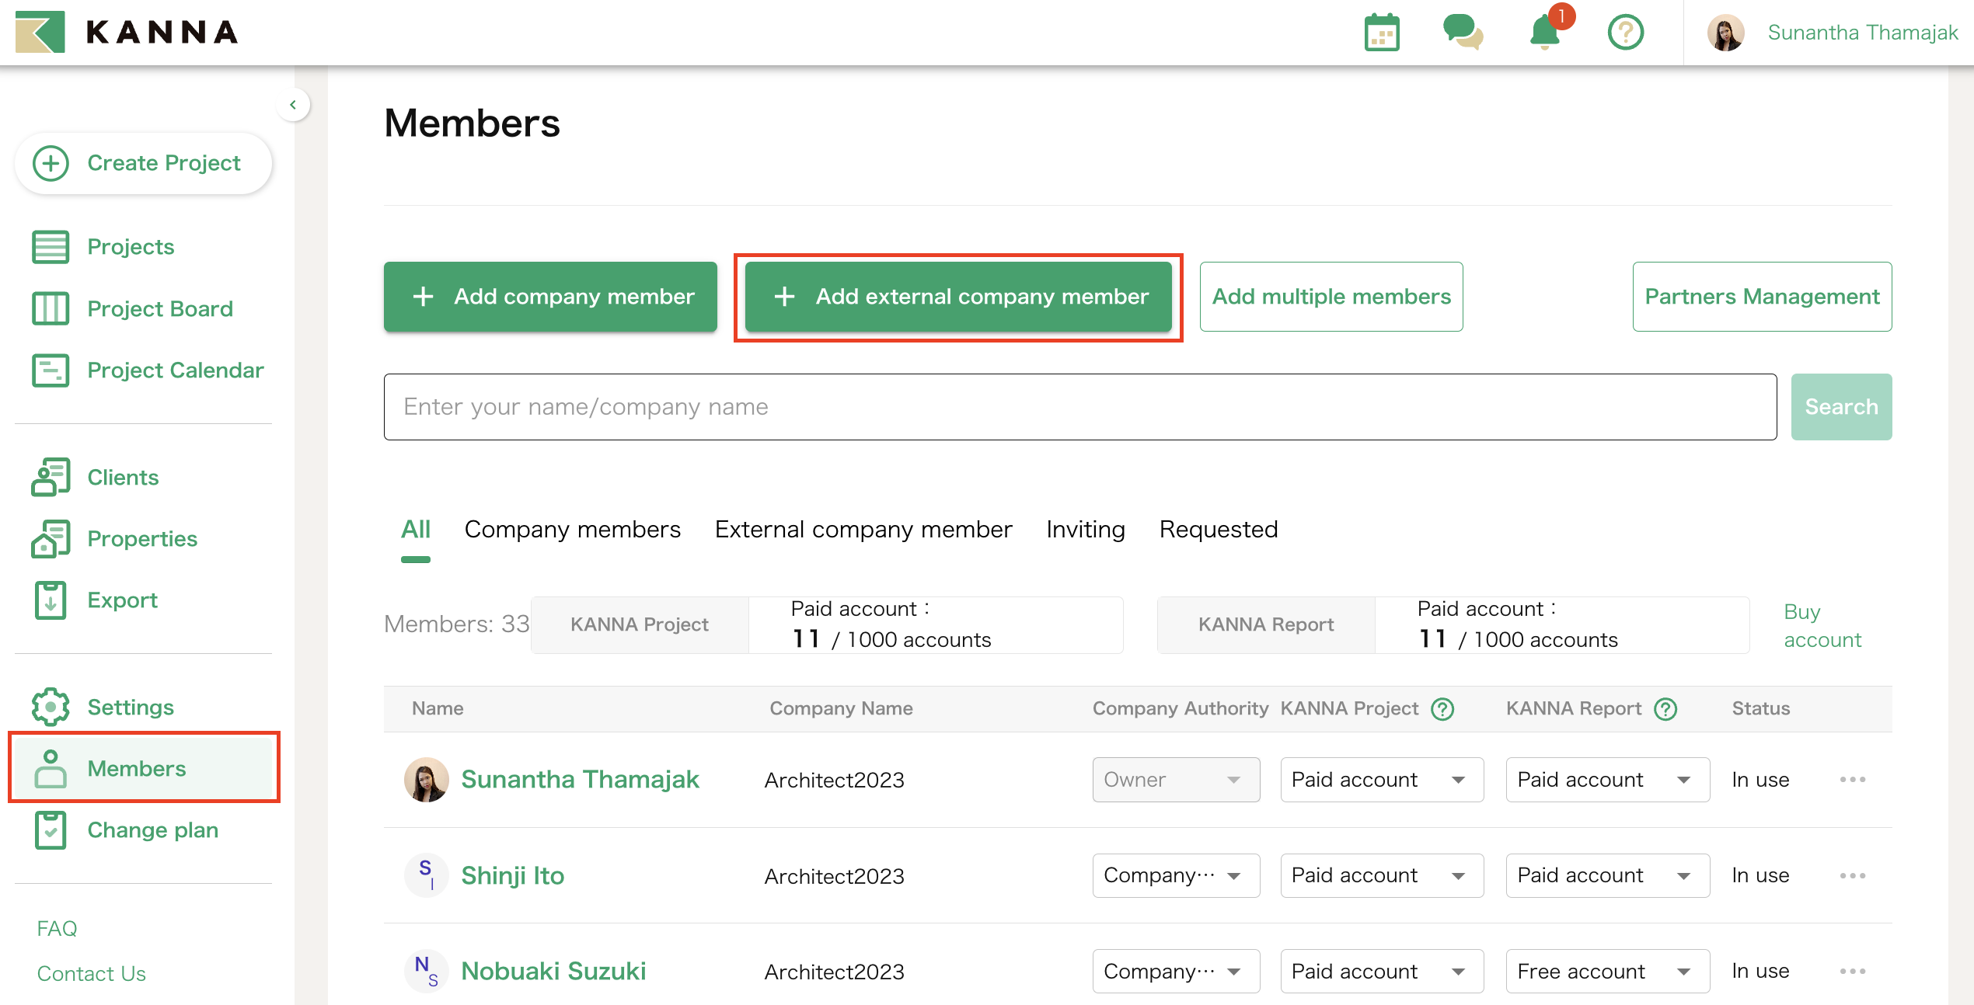
Task: Switch to the Inviting tab
Action: click(x=1085, y=530)
